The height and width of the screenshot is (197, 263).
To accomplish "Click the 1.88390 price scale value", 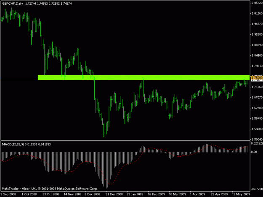I will [x=257, y=45].
